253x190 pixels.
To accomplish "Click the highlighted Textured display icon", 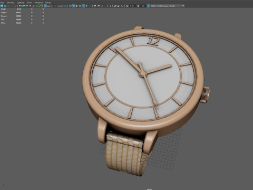I will [x=83, y=6].
